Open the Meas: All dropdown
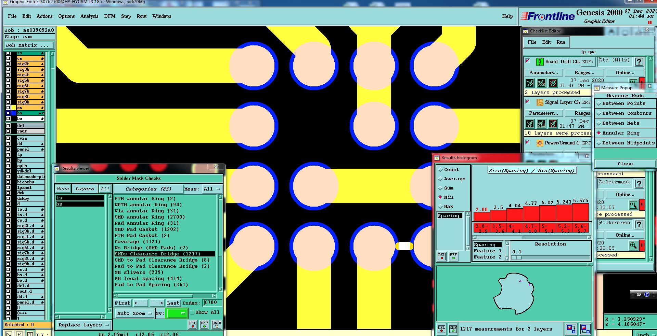 (212, 189)
